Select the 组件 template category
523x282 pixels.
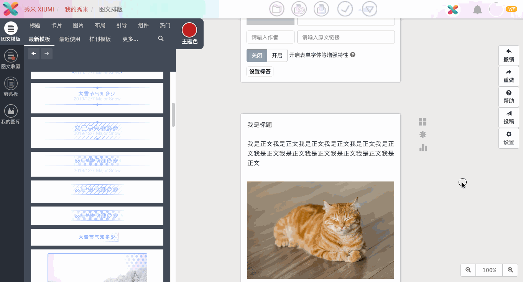click(x=143, y=25)
